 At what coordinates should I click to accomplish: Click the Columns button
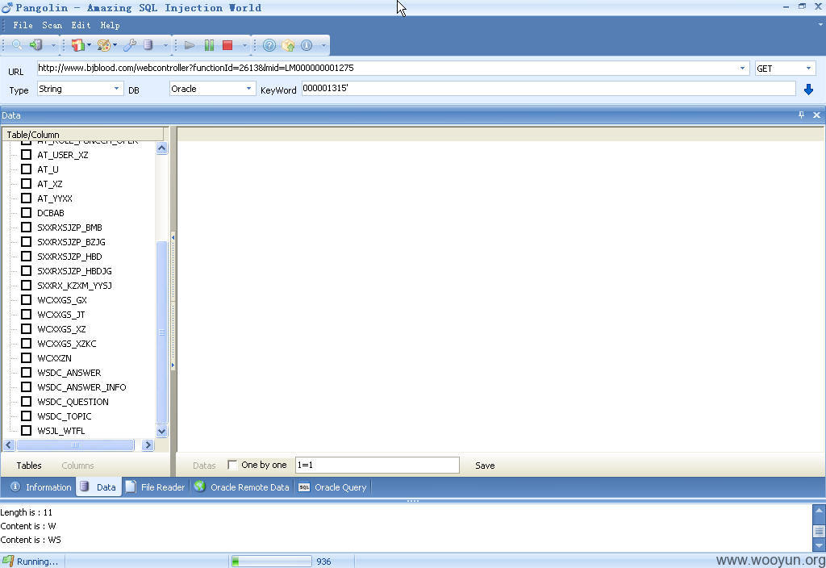coord(77,466)
